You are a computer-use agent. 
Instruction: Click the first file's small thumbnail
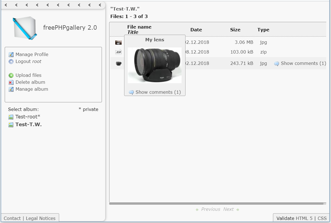(x=118, y=42)
